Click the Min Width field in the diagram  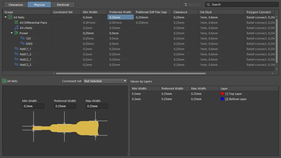pos(33,106)
